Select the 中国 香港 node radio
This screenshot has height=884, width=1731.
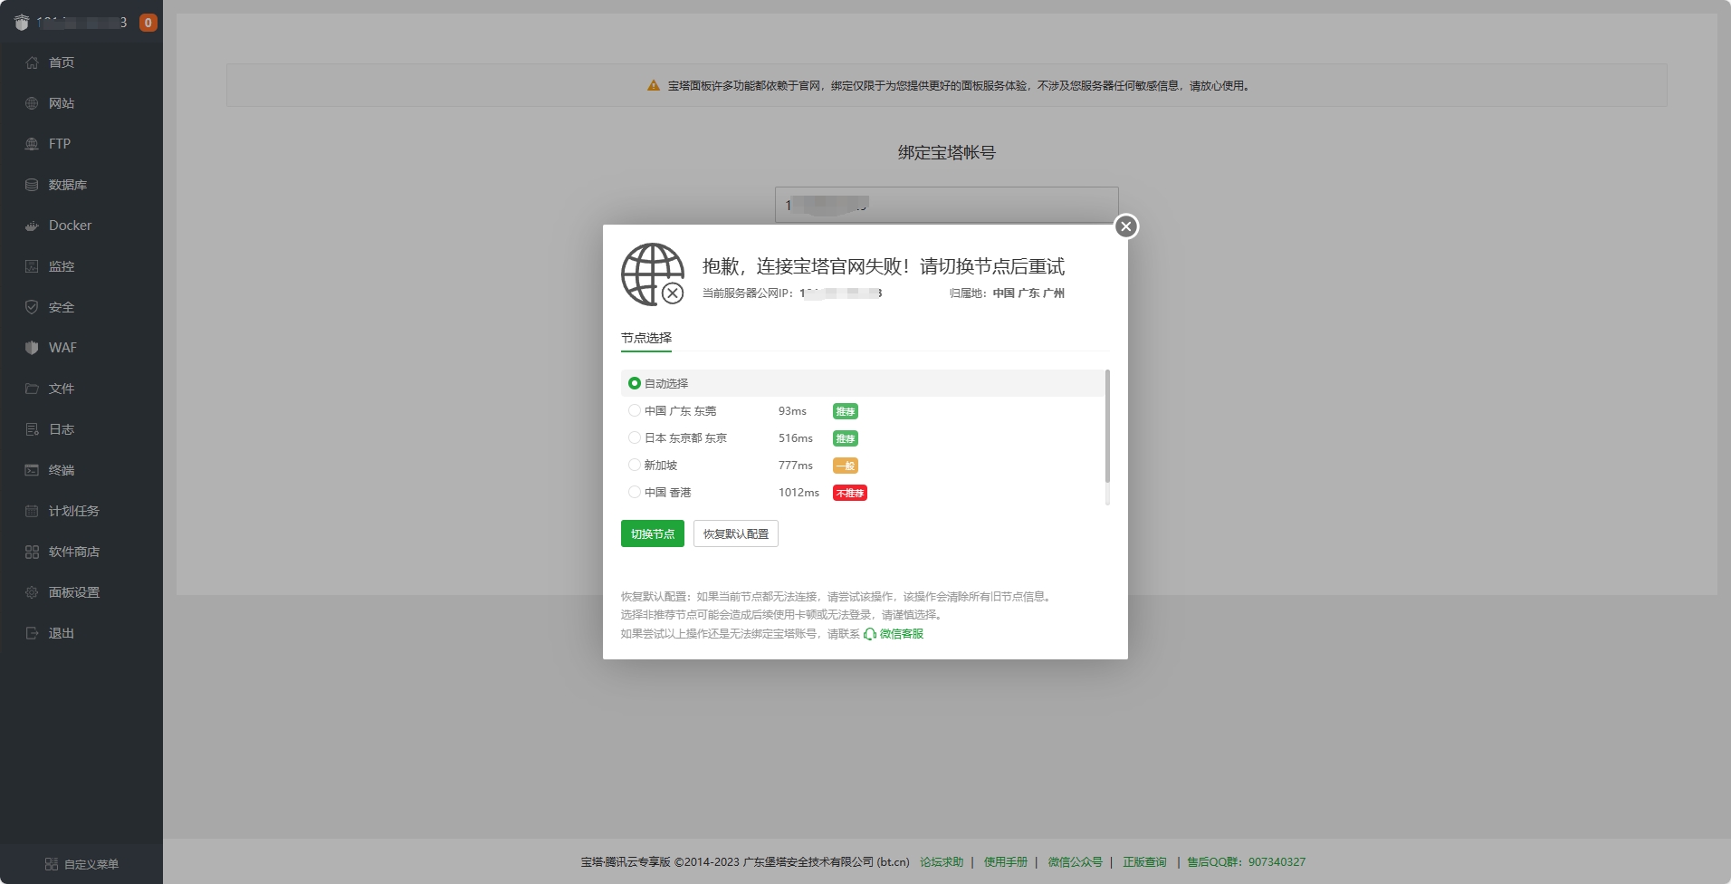point(635,492)
